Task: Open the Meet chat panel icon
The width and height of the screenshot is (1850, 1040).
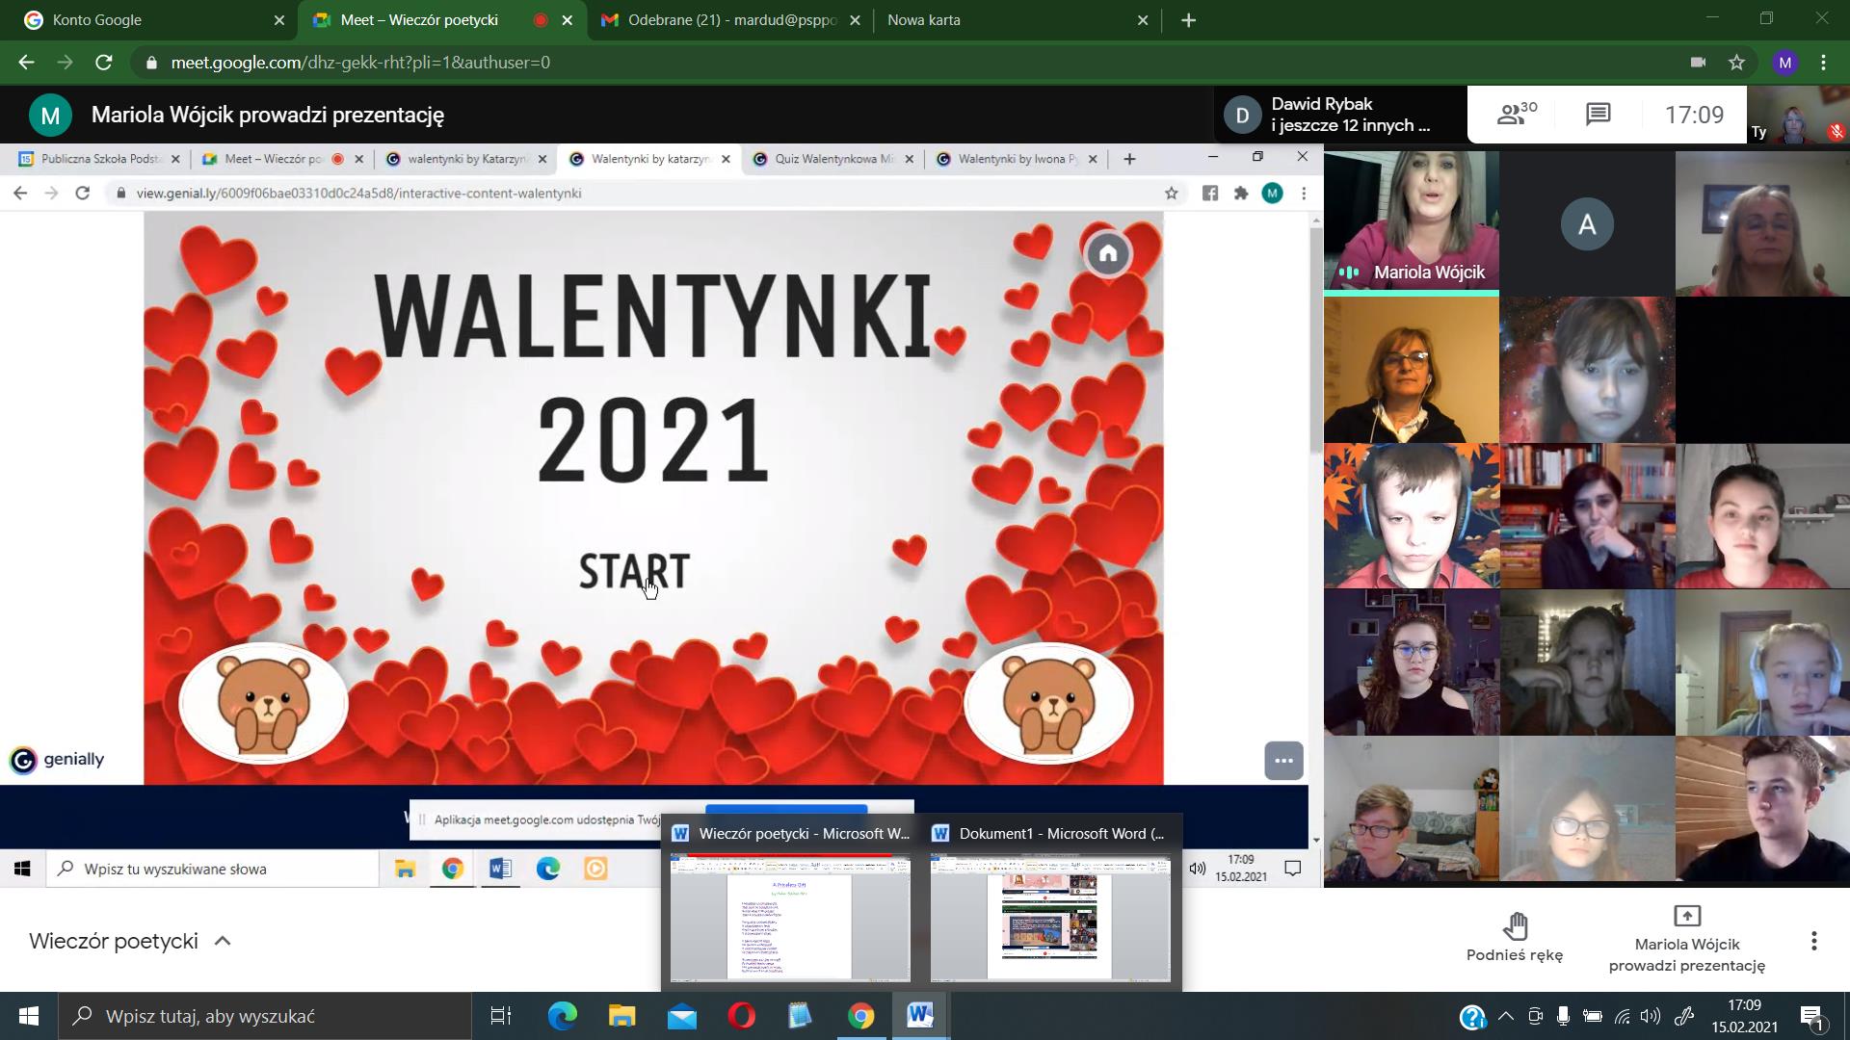Action: pyautogui.click(x=1598, y=115)
